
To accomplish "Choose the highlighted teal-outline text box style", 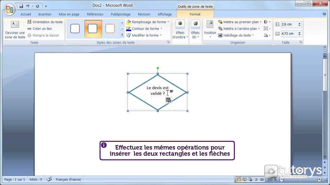I will [x=93, y=29].
